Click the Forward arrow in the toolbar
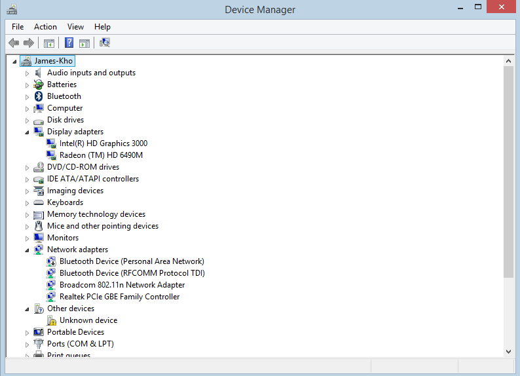This screenshot has height=376, width=520. tap(28, 43)
